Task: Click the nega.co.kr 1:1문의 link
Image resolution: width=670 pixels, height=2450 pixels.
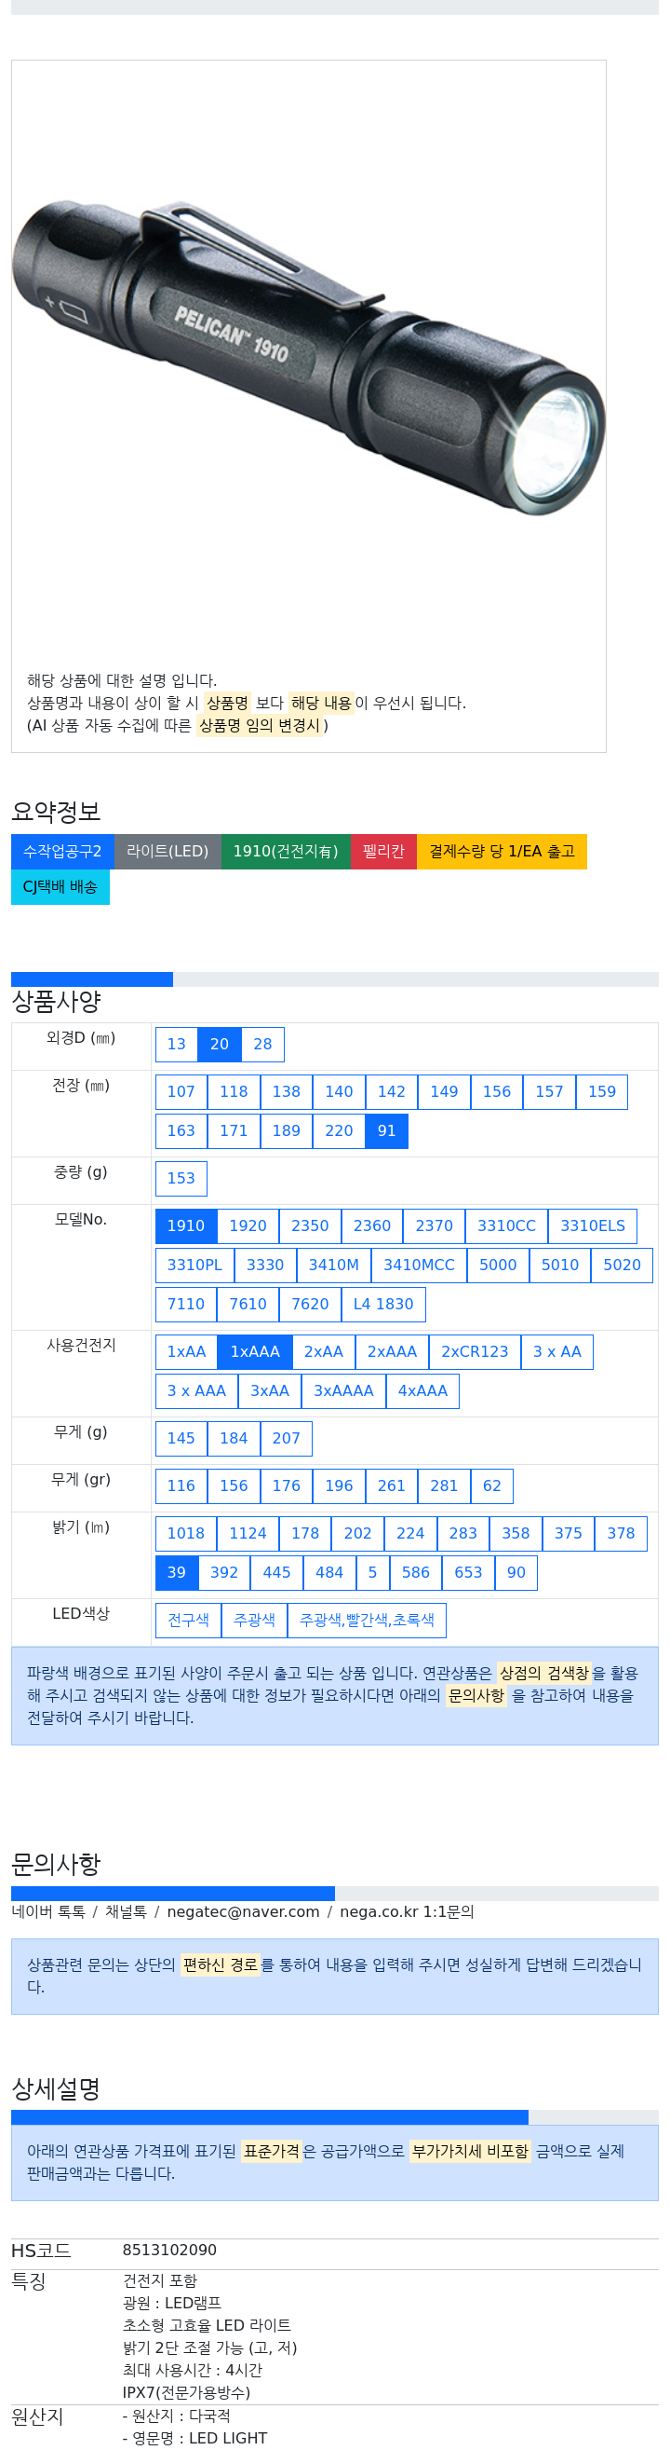Action: 407,1911
